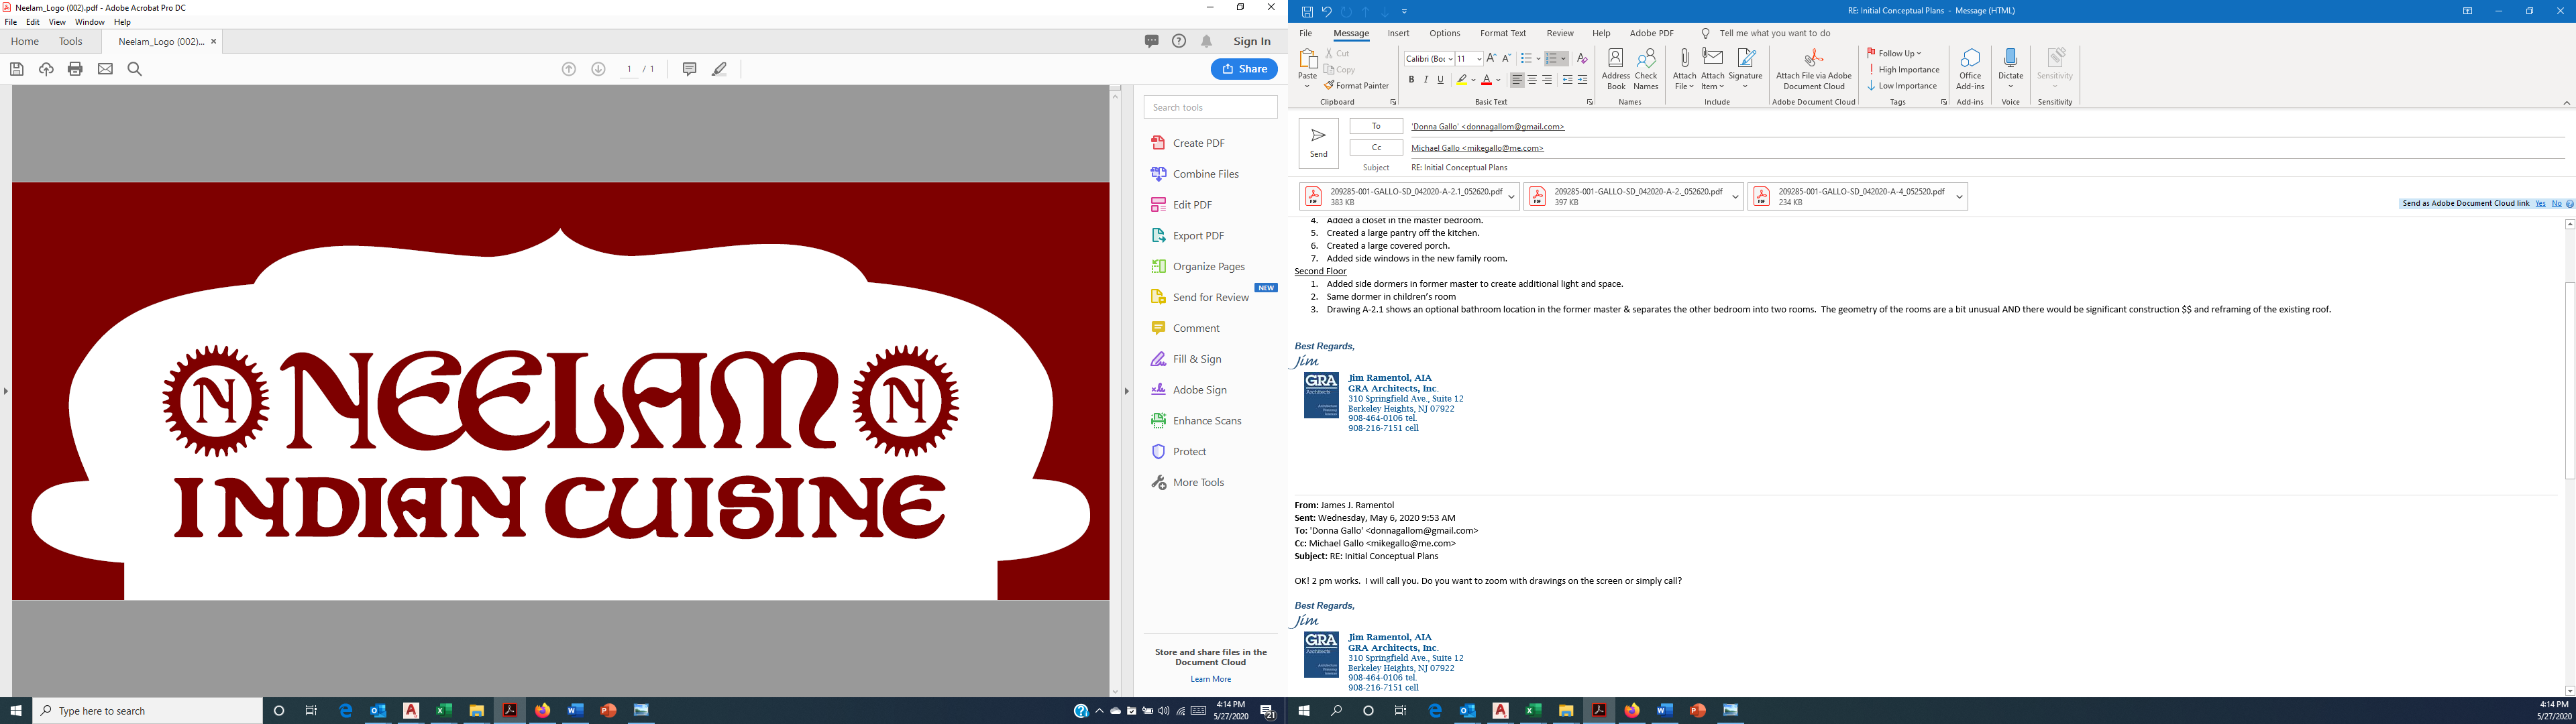Toggle Italic formatting in Outlook
2576x724 pixels.
coord(1426,80)
